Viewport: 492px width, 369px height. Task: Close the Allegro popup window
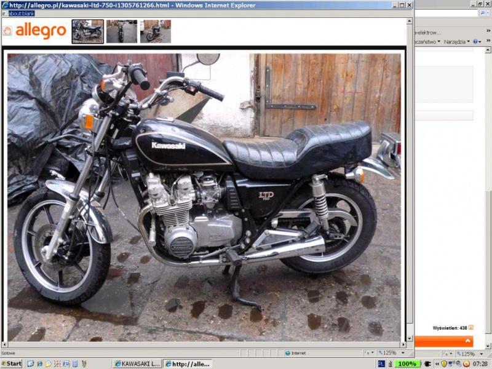410,5
